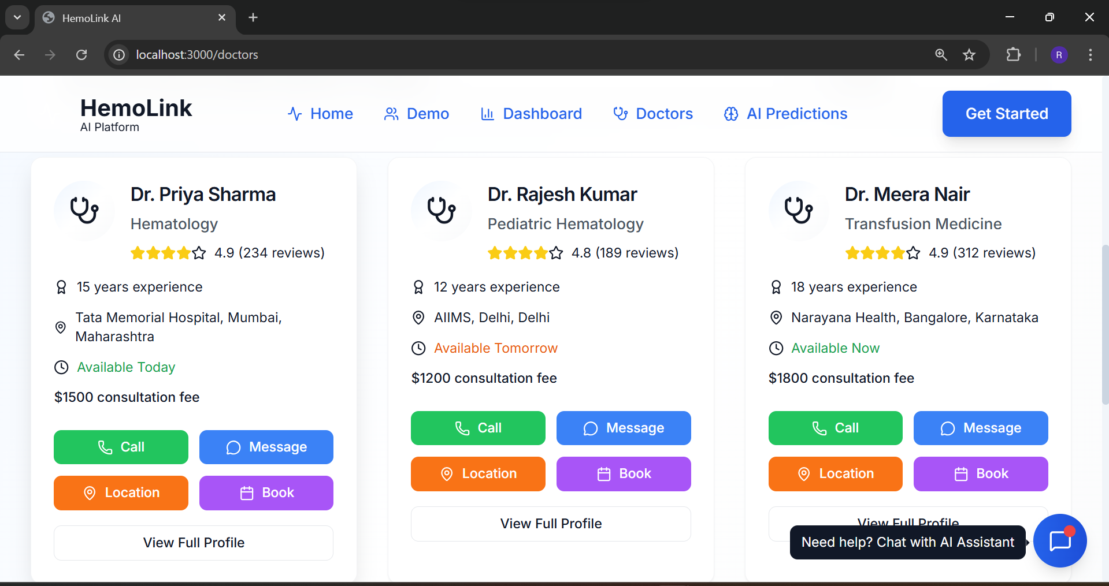Book appointment with Dr. Meera Nair
The image size is (1109, 586).
click(x=981, y=474)
